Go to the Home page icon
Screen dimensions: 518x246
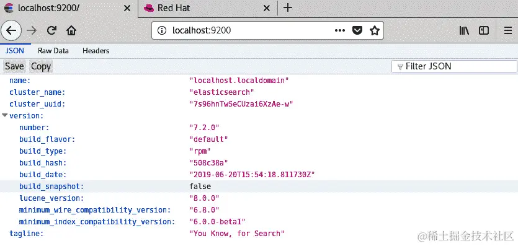(x=71, y=30)
